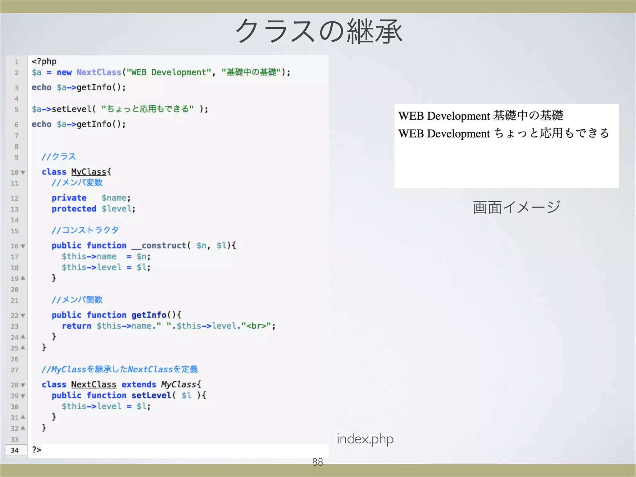Click the string "基礎中の基礎" in line 2
This screenshot has width=636, height=477.
click(251, 72)
